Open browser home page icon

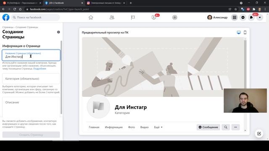[20, 9]
